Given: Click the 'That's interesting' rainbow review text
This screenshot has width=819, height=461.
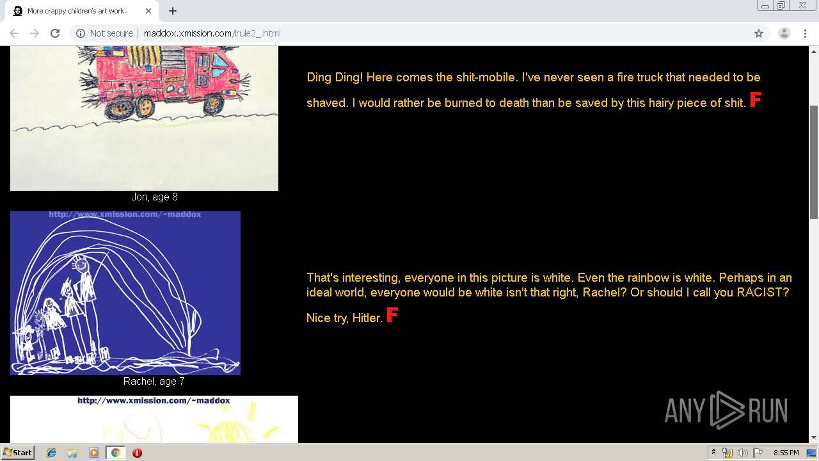Looking at the screenshot, I should point(549,297).
